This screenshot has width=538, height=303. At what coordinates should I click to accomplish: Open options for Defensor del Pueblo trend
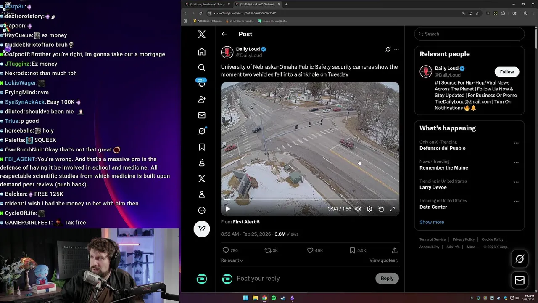(516, 143)
